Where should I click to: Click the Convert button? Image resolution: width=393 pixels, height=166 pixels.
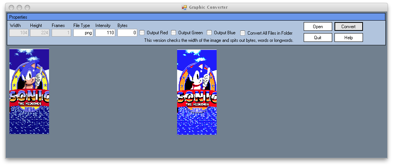(x=349, y=27)
